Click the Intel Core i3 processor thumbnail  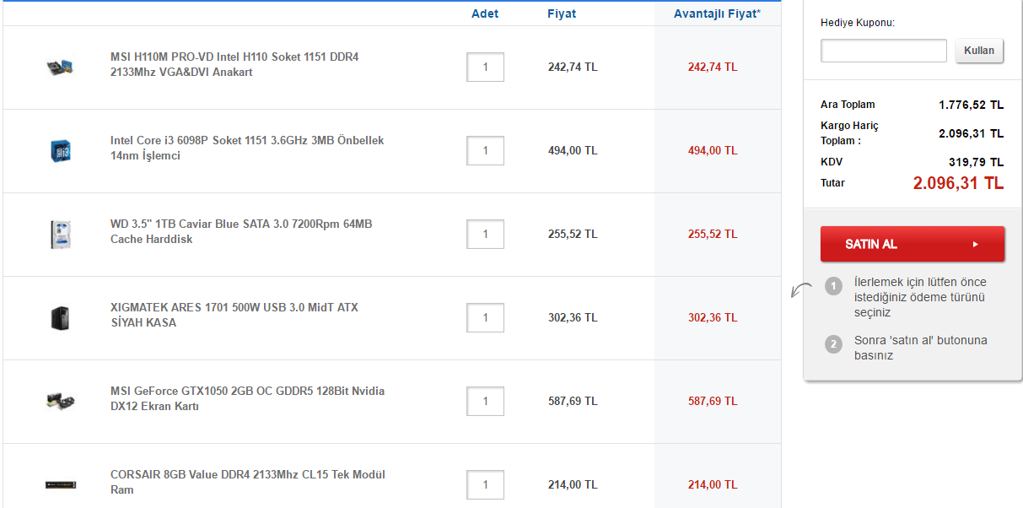(60, 150)
